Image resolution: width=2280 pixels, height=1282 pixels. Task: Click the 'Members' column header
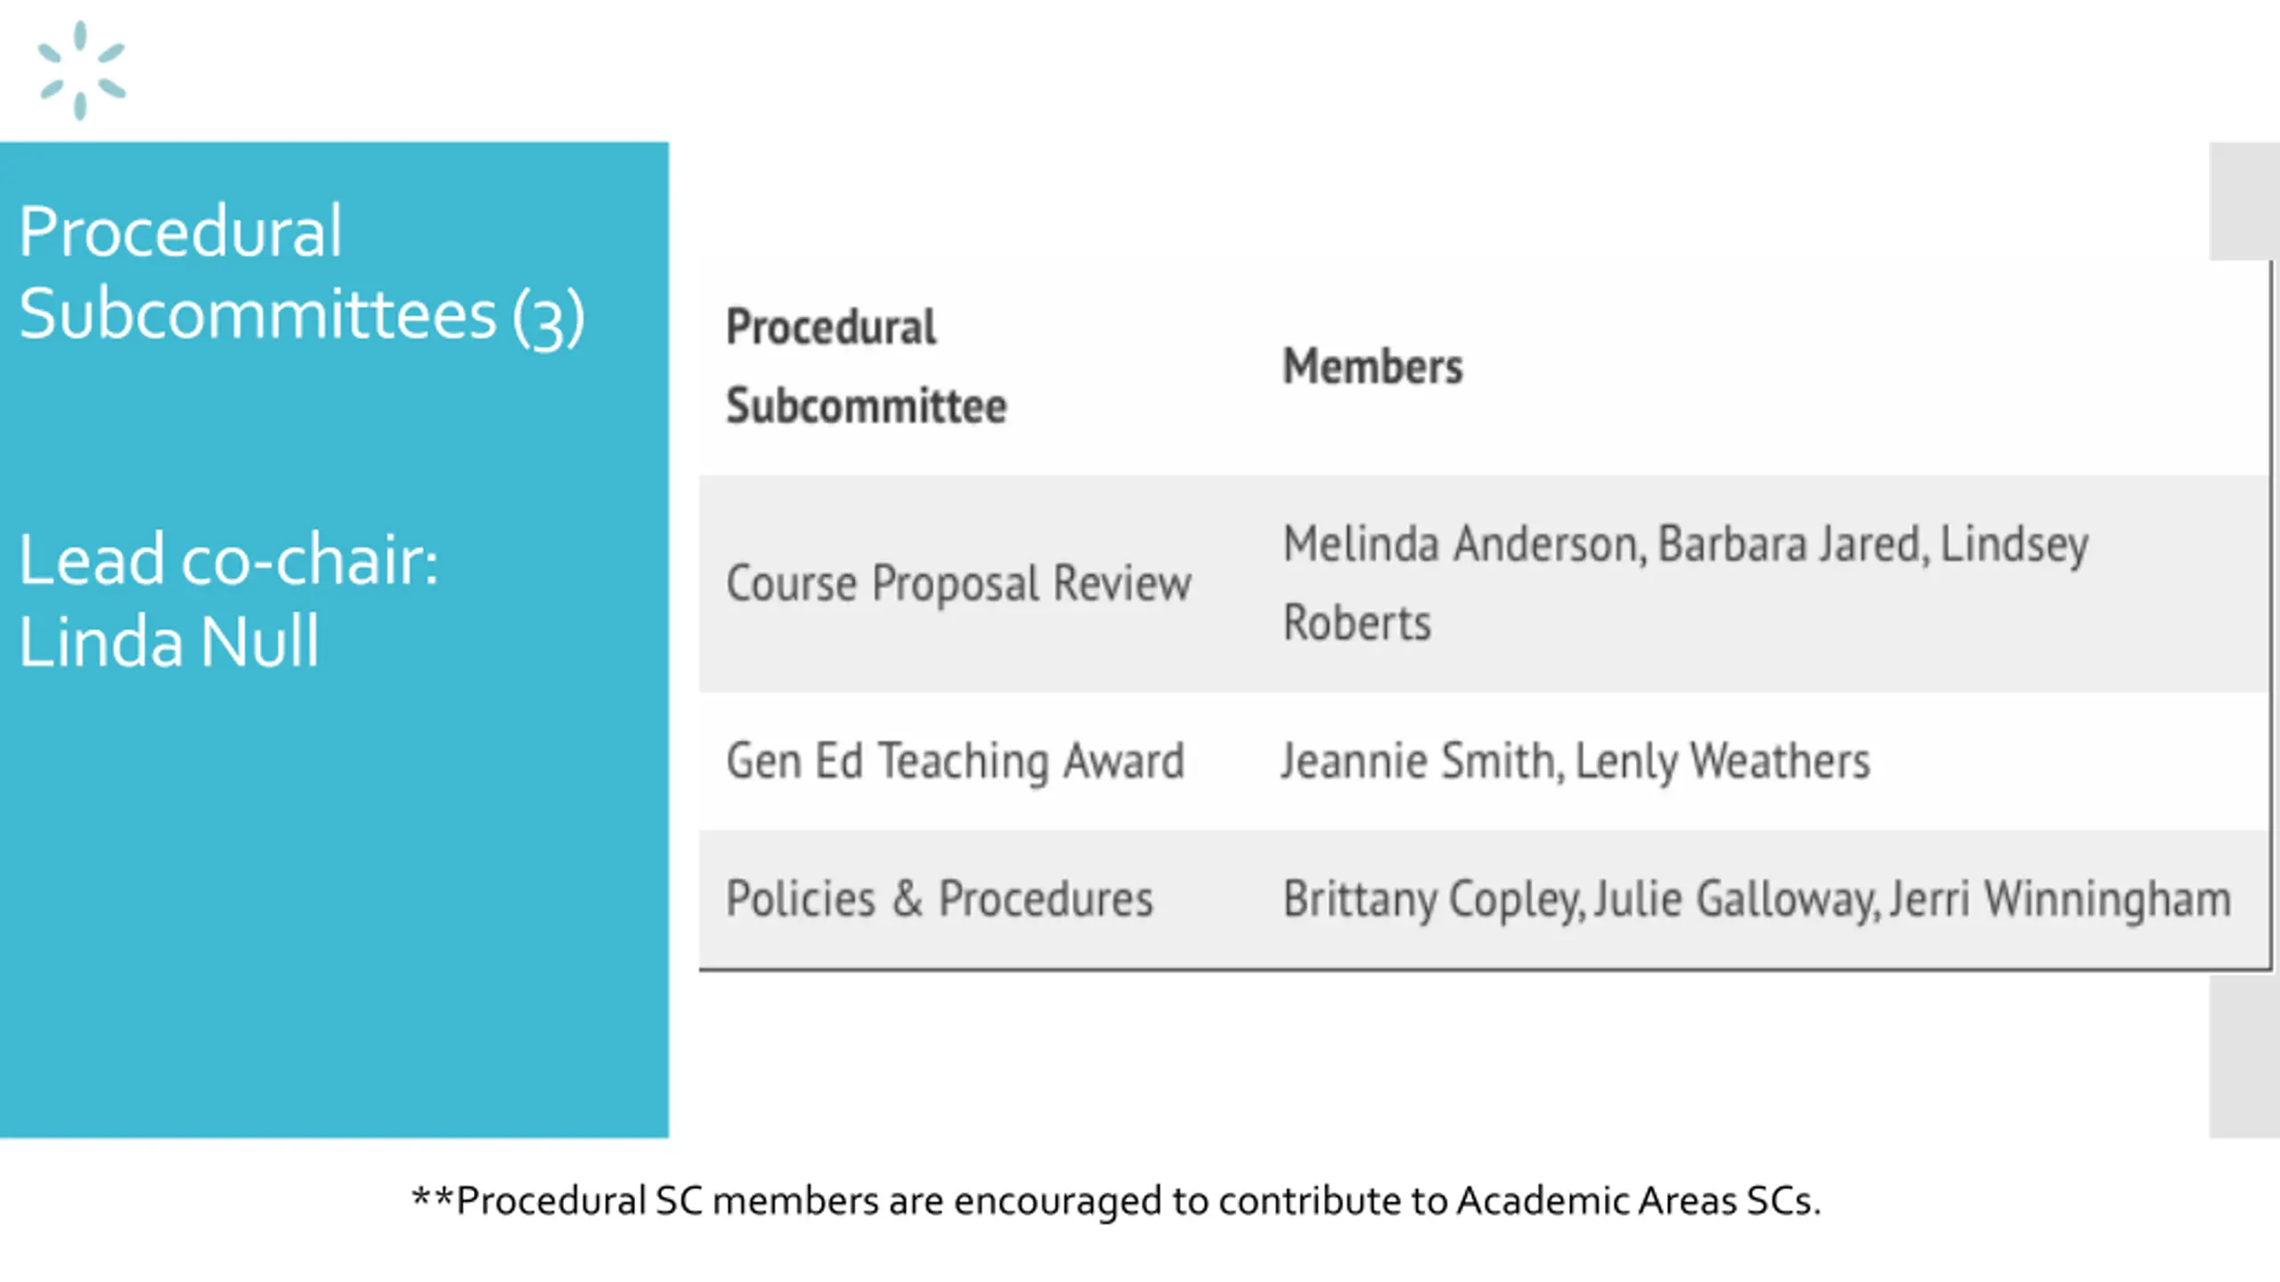click(x=1372, y=366)
